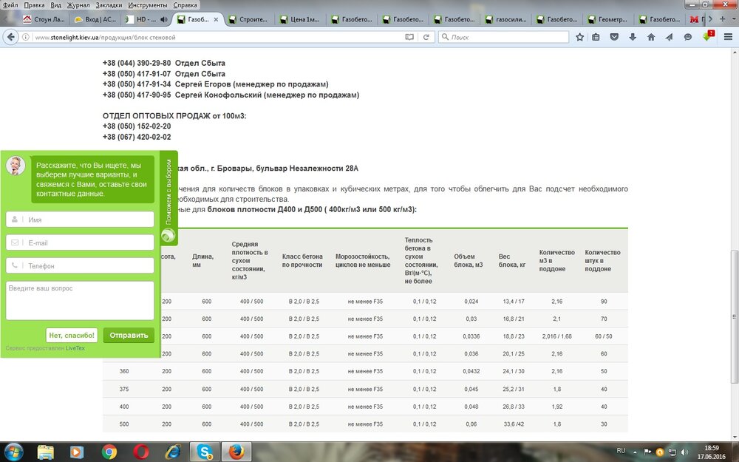Focus the 'Введите ваш вопрос' text area
The width and height of the screenshot is (739, 462).
80,300
